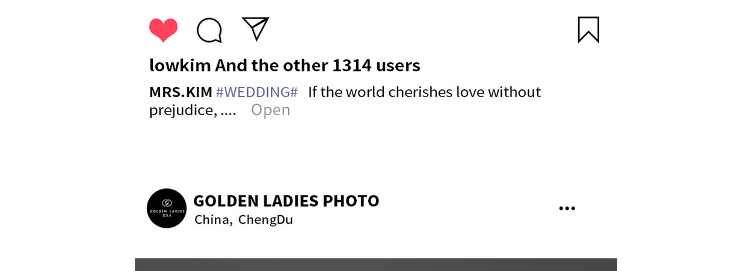
Task: Open comments via speech bubble icon
Action: click(209, 30)
